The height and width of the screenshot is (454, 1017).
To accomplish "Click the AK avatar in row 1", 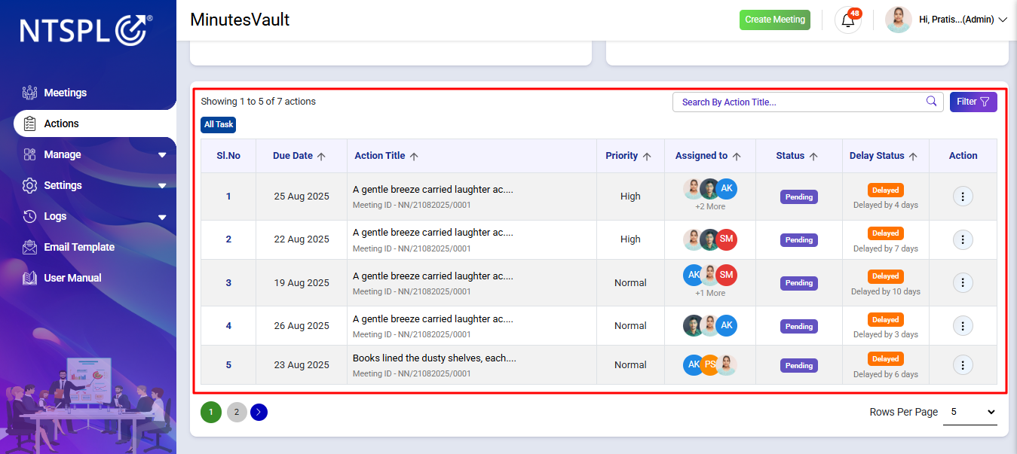I will (726, 189).
